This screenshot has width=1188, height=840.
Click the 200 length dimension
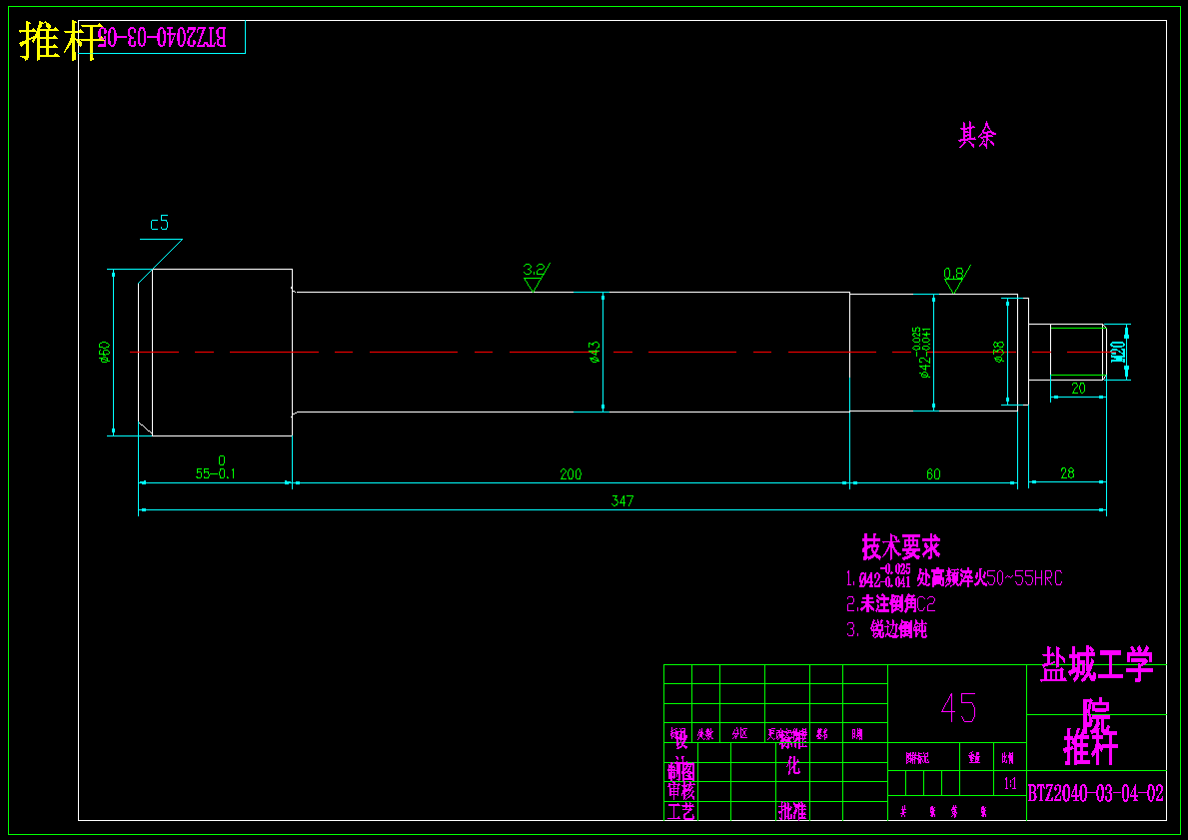571,474
